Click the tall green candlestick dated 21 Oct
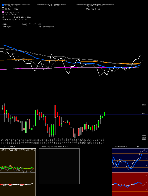The image size is (148, 196). (x=36, y=118)
